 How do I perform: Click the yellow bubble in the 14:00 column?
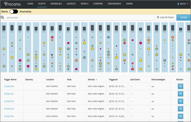click(116, 57)
